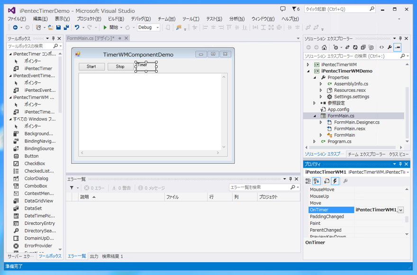Viewport: 417px width, 275px height.
Task: Toggle the 0 errors filter button
Action: 94,188
